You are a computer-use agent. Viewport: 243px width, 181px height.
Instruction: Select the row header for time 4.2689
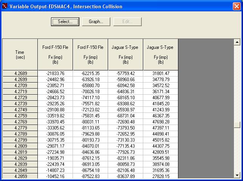click(x=20, y=73)
